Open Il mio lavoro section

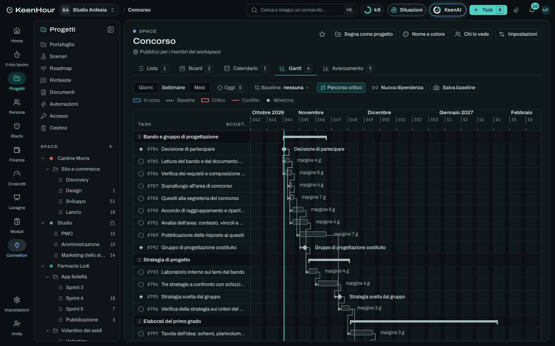17,58
